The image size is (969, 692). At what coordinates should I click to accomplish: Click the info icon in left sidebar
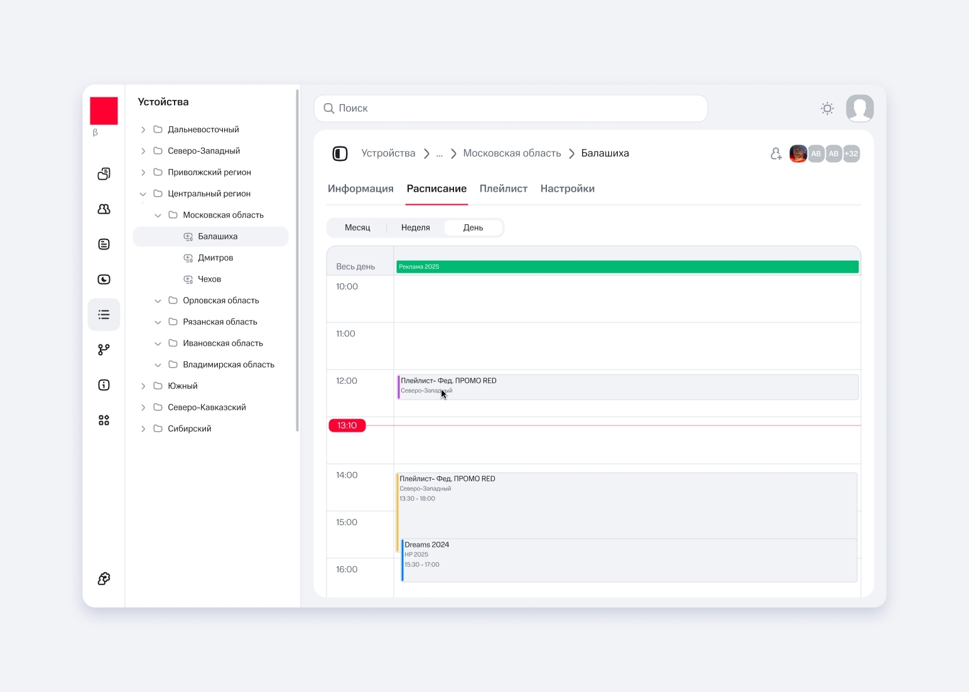pos(104,385)
